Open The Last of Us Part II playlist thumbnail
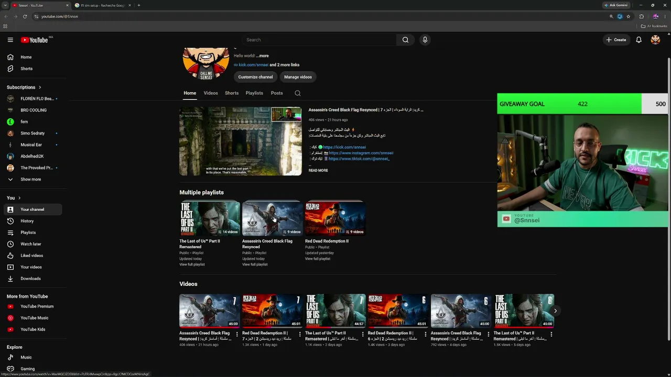Screen dimensions: 671x377 [210, 218]
